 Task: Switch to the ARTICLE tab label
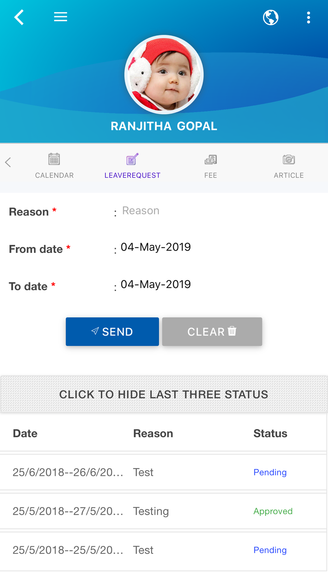289,175
